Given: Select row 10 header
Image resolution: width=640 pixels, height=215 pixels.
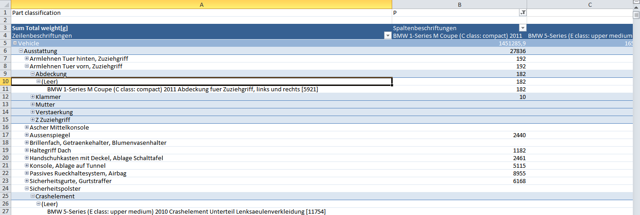Looking at the screenshot, I should coord(5,82).
